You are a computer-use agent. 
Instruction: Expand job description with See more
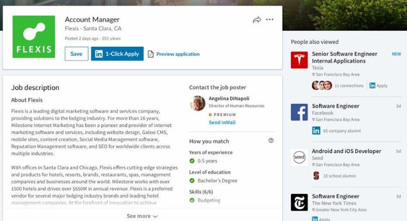(x=142, y=216)
